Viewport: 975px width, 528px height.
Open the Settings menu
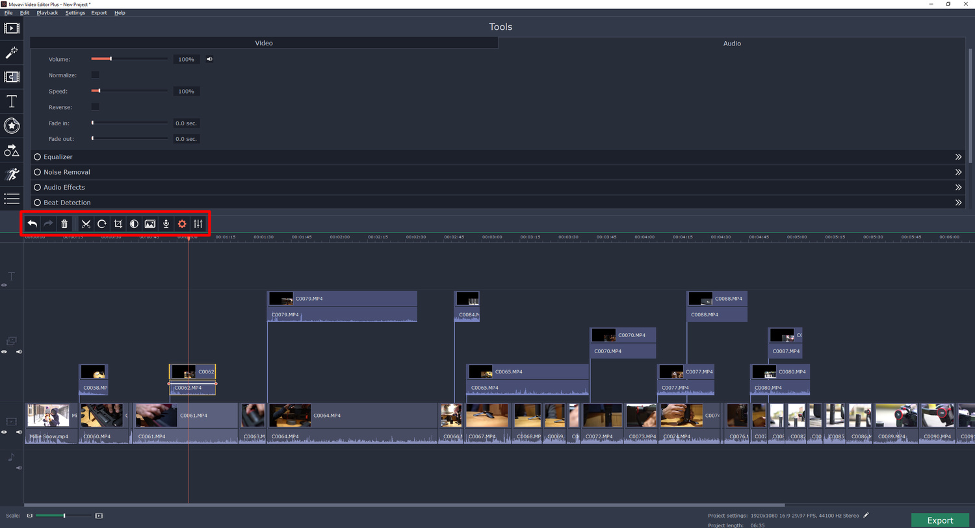click(75, 13)
